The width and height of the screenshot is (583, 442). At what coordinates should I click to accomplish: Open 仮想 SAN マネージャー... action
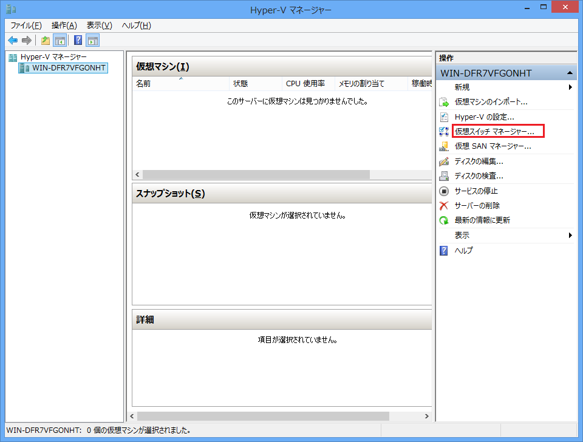click(493, 146)
